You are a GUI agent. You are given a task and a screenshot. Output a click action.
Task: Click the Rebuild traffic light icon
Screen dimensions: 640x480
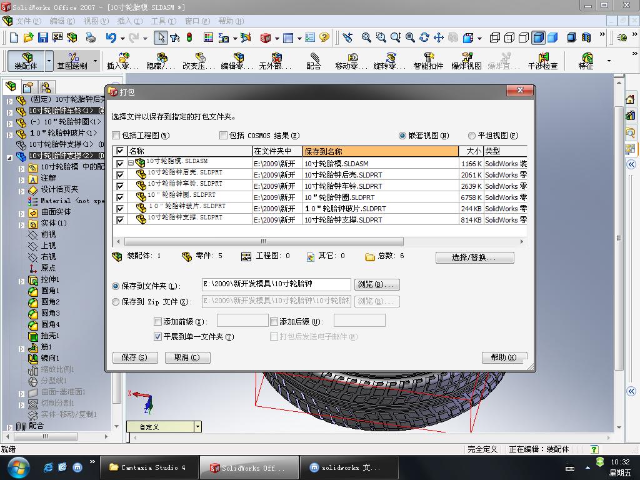coord(189,37)
